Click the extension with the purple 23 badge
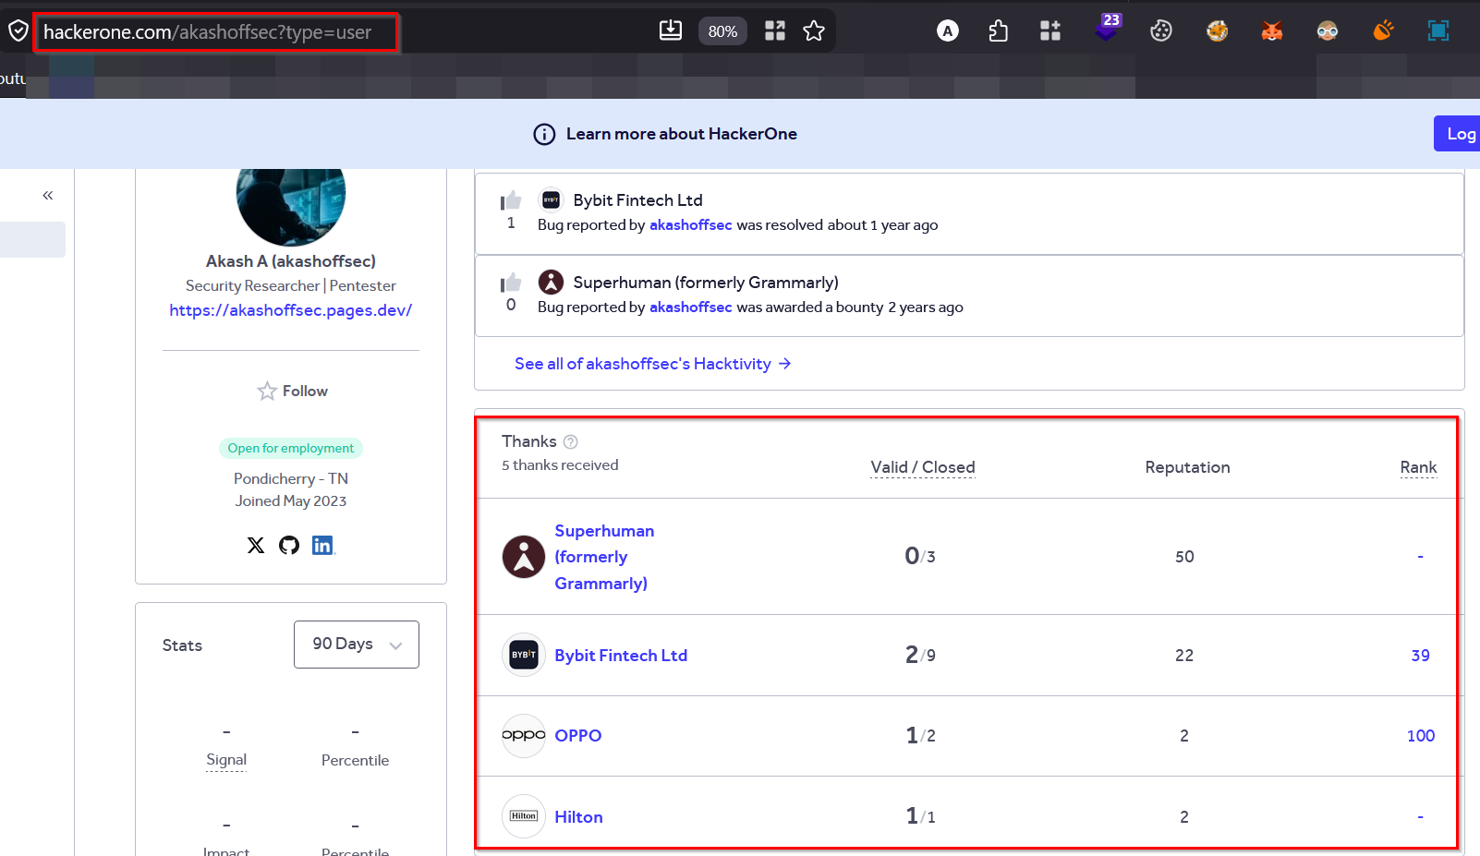 click(1106, 30)
